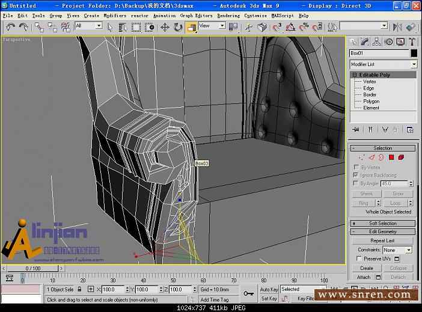Select Vertex sub-object icon in Selection rollout

pyautogui.click(x=361, y=158)
